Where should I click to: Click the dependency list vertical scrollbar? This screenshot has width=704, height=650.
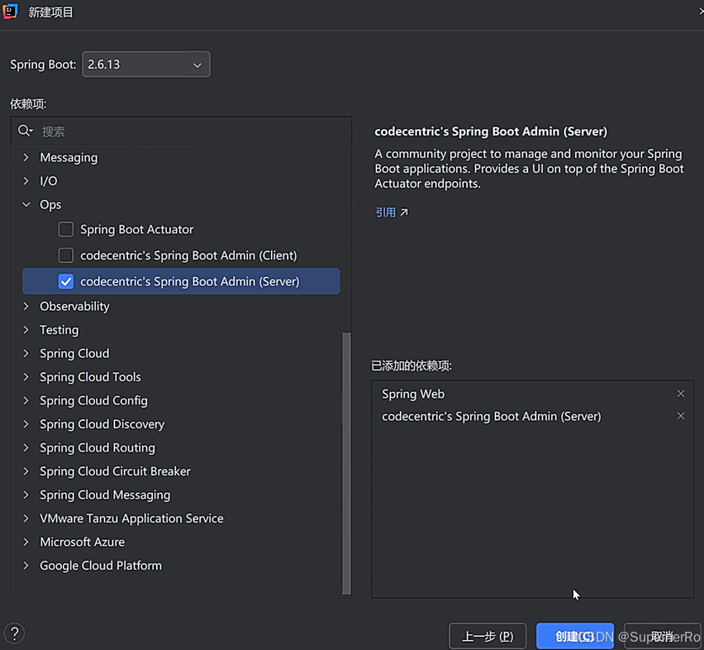[346, 463]
